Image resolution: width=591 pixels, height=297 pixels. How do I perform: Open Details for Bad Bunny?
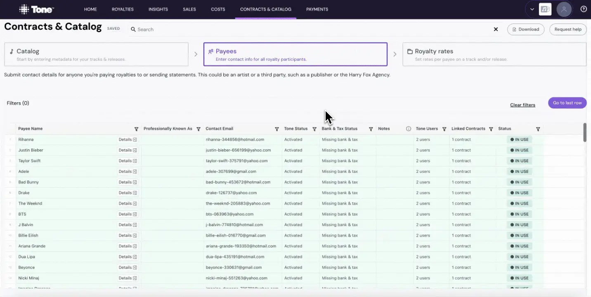click(x=128, y=182)
